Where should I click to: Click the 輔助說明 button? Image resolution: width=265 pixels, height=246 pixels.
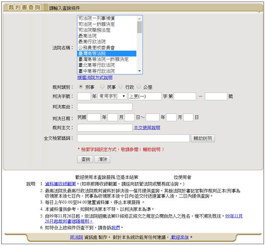point(203,138)
